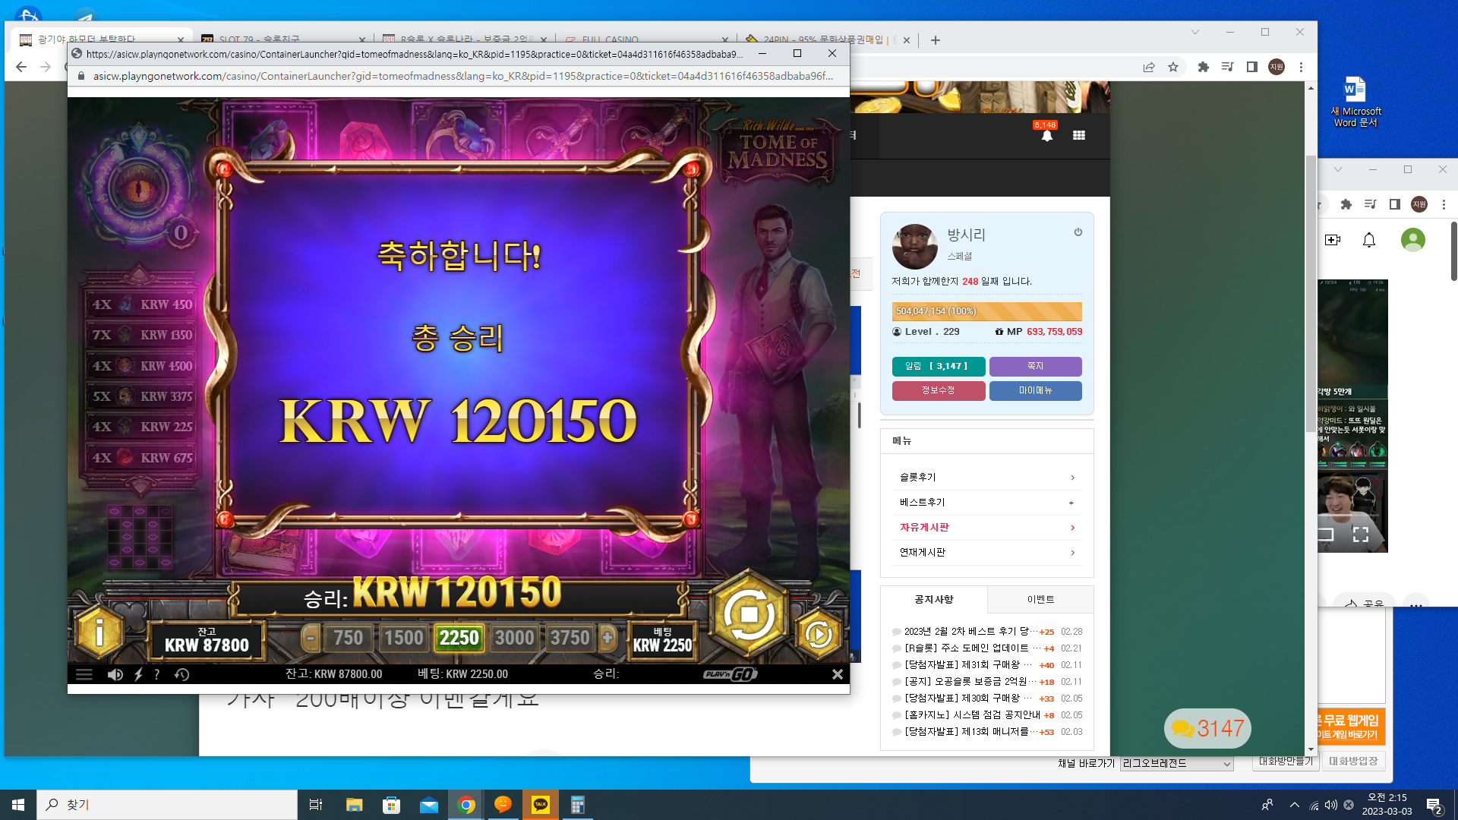1458x820 pixels.
Task: Toggle the Chrome side panel
Action: tap(1252, 67)
